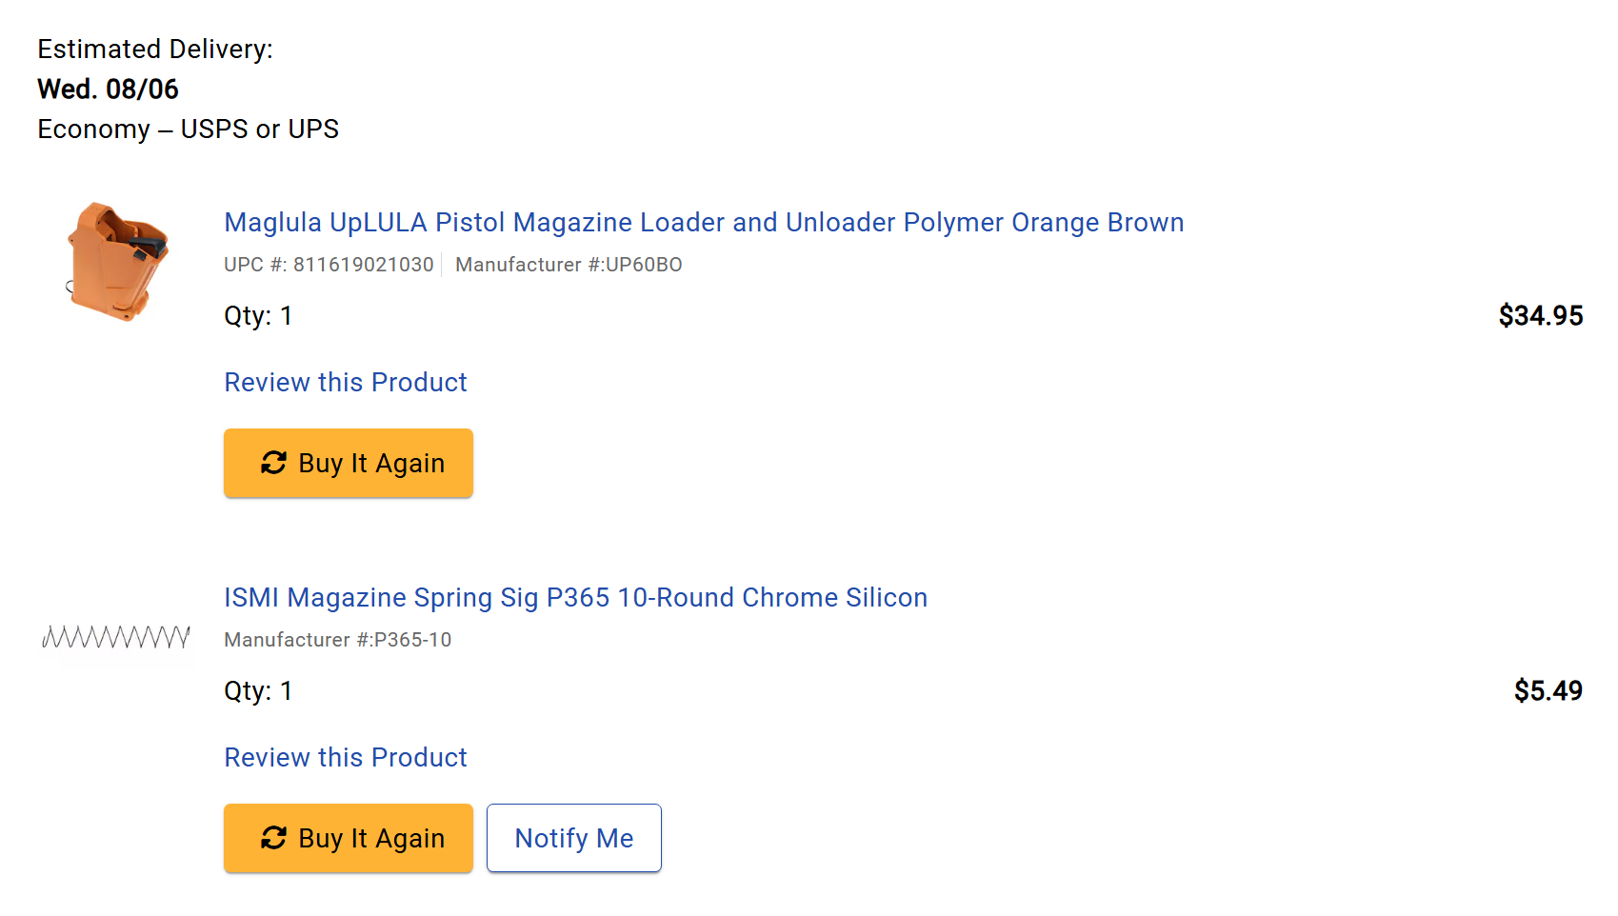Click the $5.49 price
This screenshot has width=1618, height=916.
(x=1548, y=690)
